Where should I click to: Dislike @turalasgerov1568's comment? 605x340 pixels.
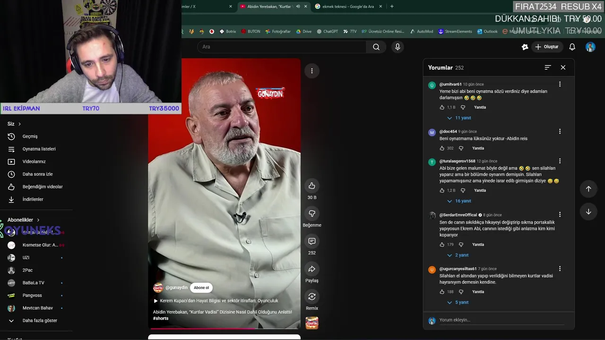463,190
